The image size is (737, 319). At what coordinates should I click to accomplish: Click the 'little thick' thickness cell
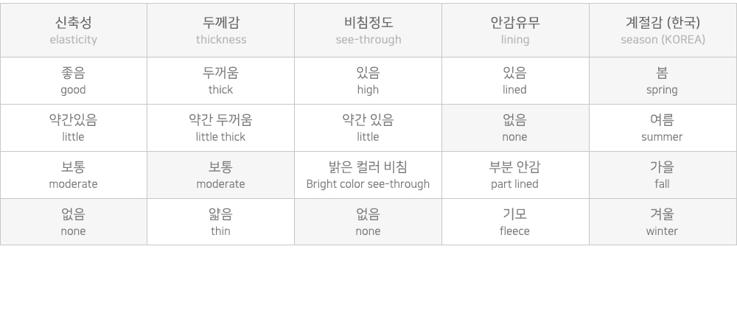click(x=221, y=128)
